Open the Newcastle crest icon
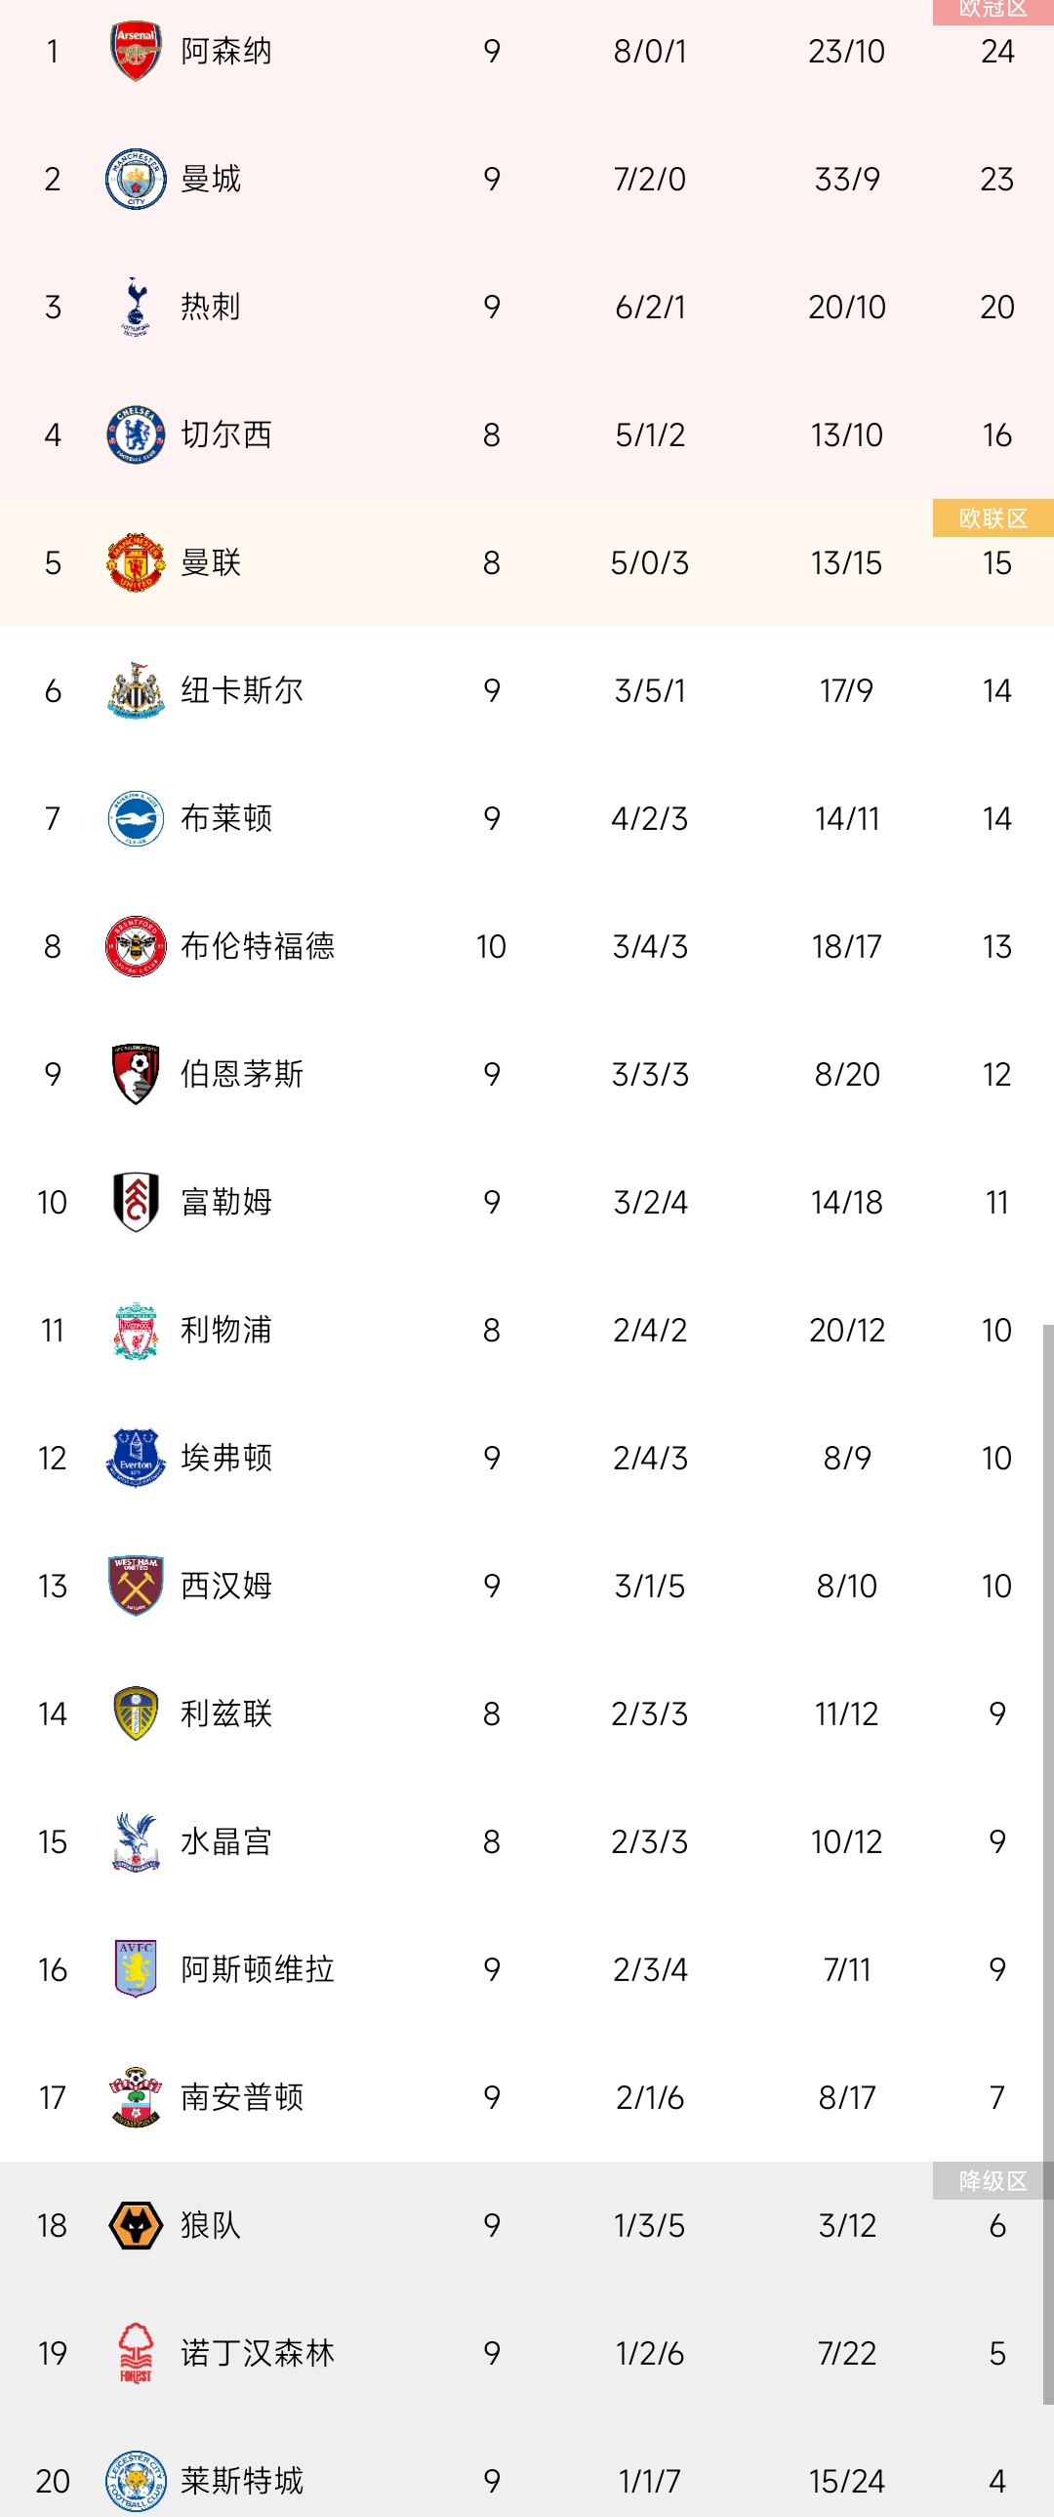Screen dimensions: 1054x2517 tap(135, 691)
